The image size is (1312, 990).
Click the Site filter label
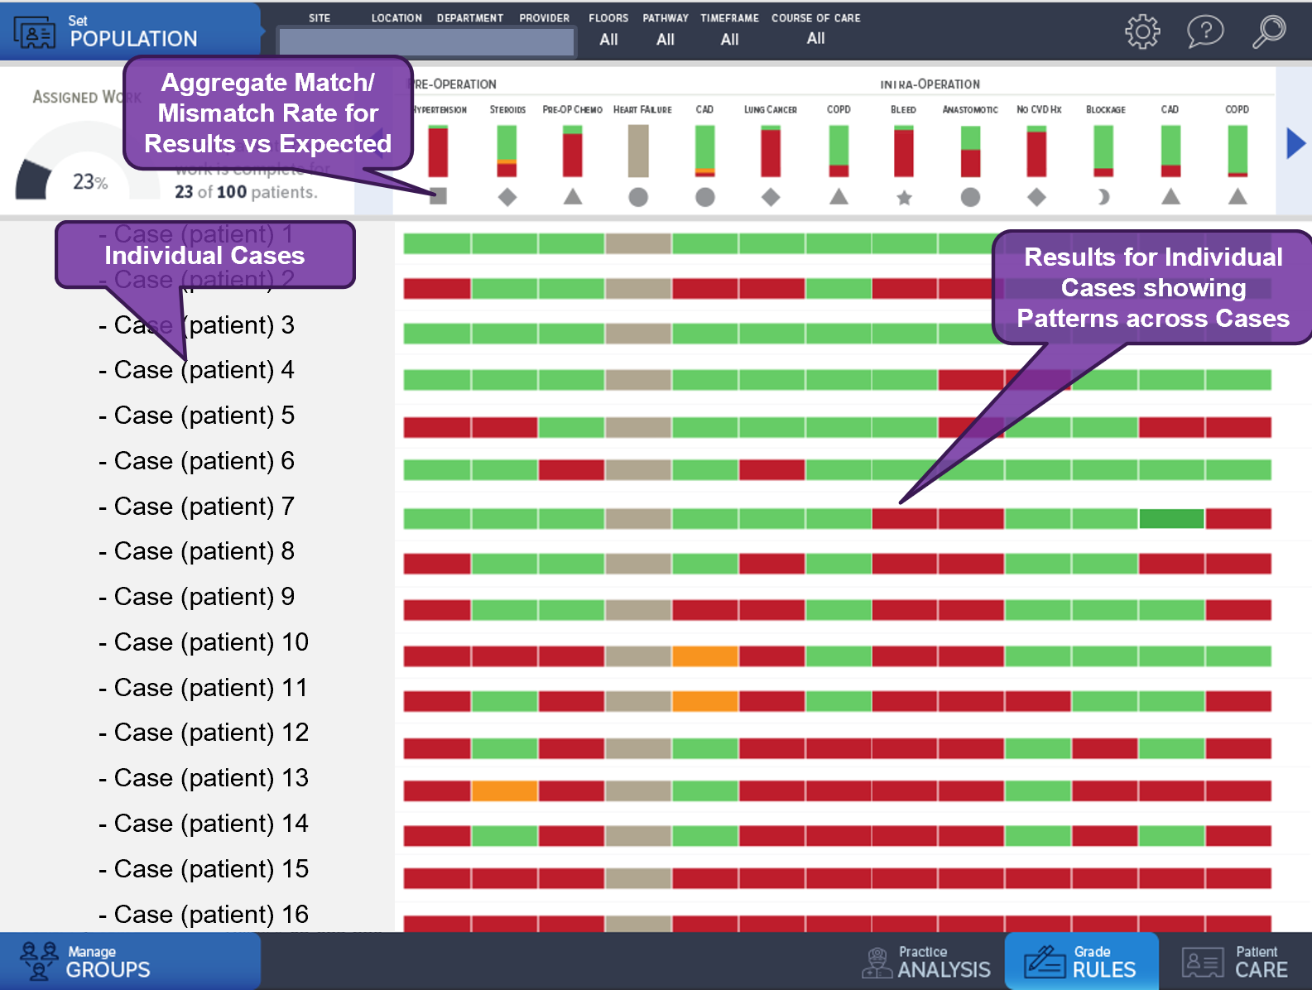pos(320,18)
